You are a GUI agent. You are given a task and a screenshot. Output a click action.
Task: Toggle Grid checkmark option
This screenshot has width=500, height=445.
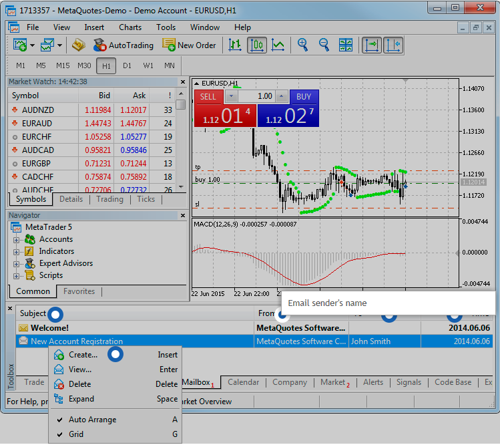[115, 434]
